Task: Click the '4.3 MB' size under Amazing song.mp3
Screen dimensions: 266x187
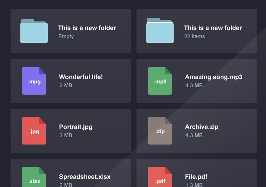Action: coord(194,85)
